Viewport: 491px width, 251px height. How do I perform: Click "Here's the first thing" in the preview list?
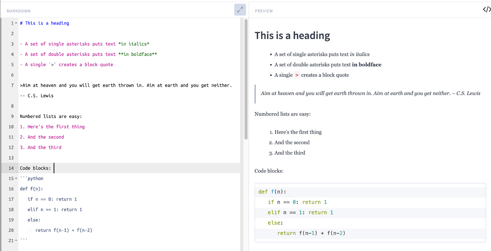click(298, 132)
